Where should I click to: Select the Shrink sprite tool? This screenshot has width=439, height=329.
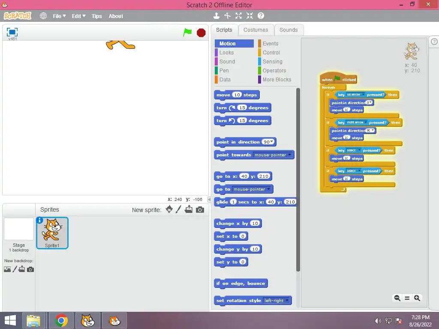coord(250,16)
